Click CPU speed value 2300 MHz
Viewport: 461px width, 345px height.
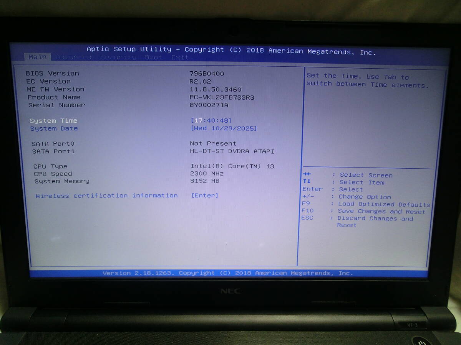(207, 173)
